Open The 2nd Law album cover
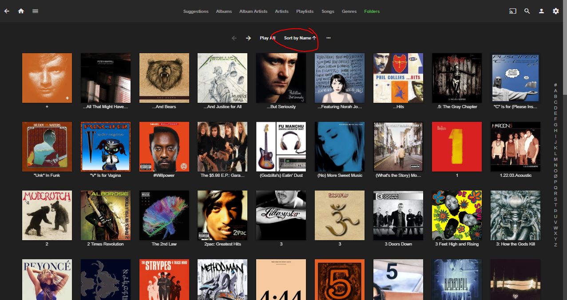Viewport: 567px width, 300px height. (164, 215)
